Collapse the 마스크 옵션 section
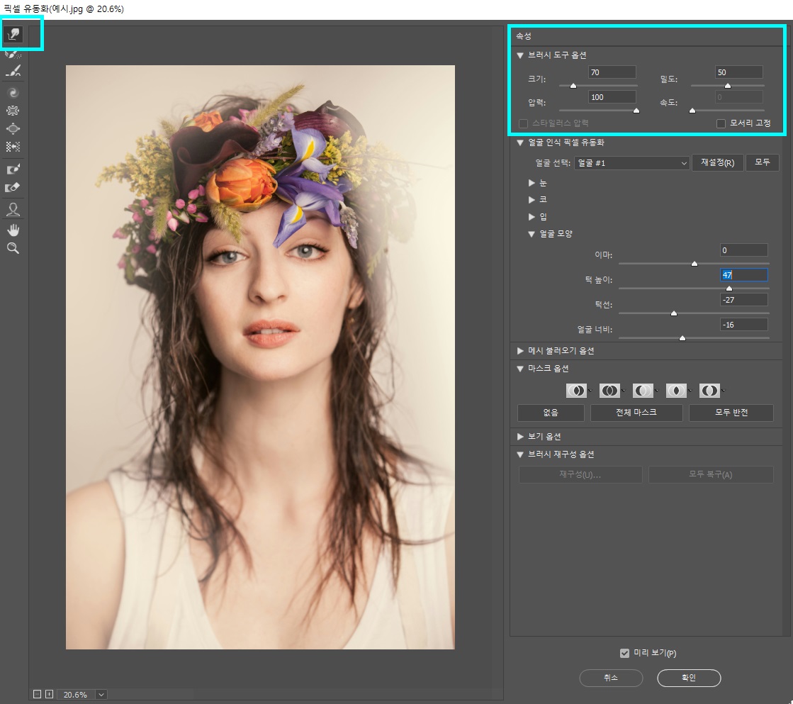Viewport: 793px width, 704px height. (x=520, y=369)
